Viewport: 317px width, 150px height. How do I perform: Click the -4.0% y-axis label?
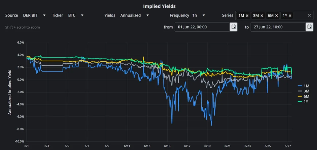point(20,105)
